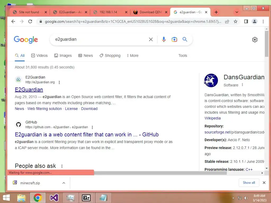Viewport: 271px width, 203px height.
Task: Share this page icon in address bar
Action: coord(227,21)
